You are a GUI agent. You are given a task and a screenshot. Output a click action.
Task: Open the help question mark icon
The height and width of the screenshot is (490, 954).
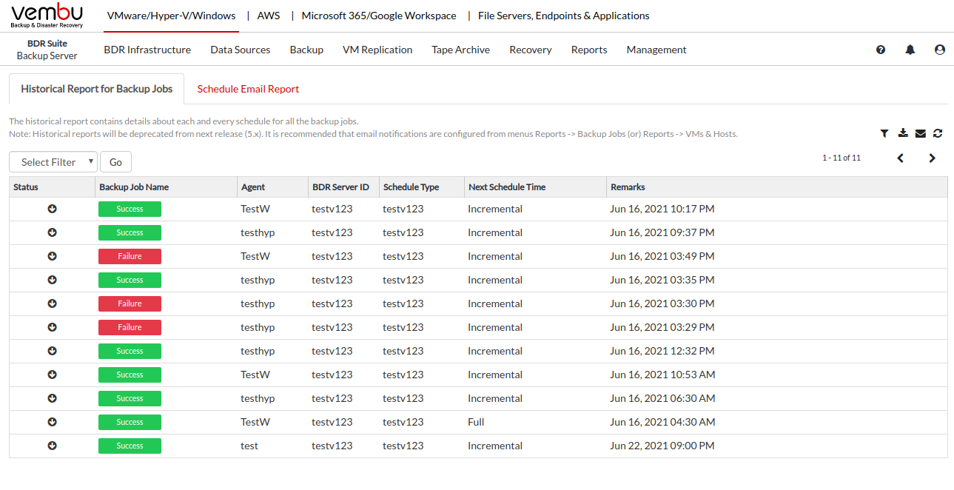[881, 50]
